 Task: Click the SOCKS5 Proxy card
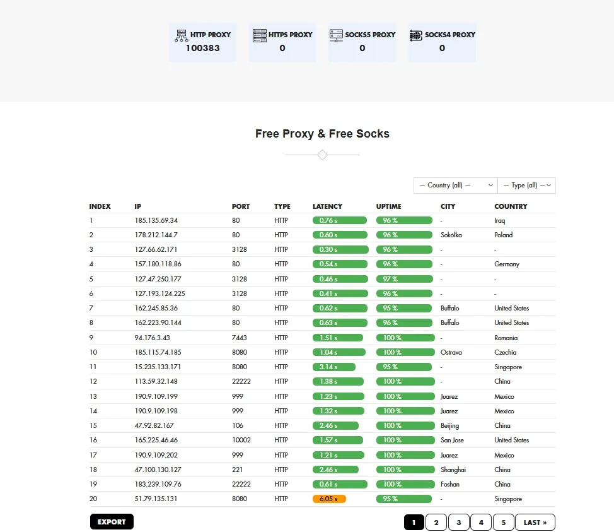[362, 42]
